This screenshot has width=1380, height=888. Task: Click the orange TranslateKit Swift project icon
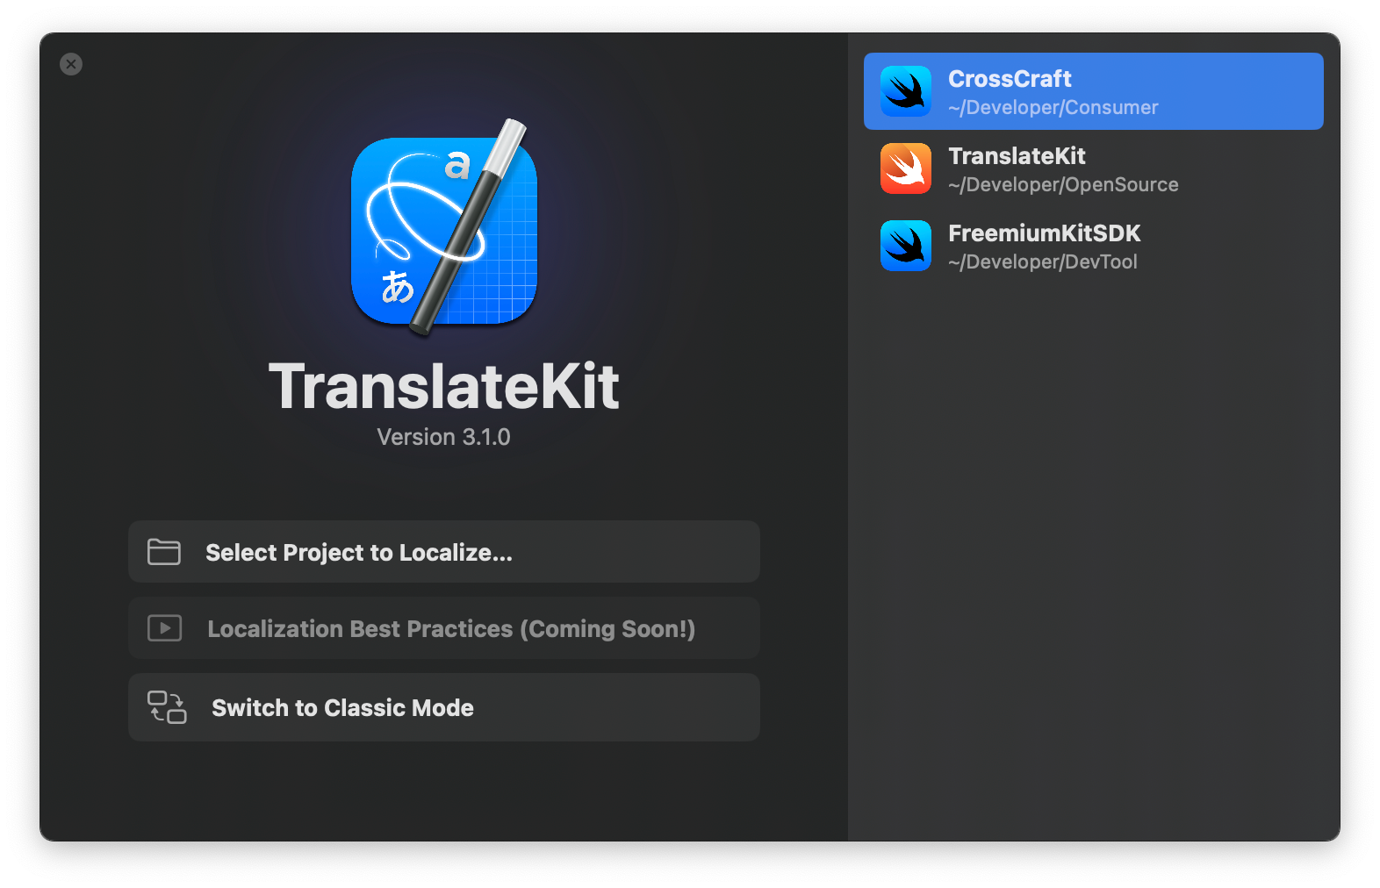click(905, 168)
